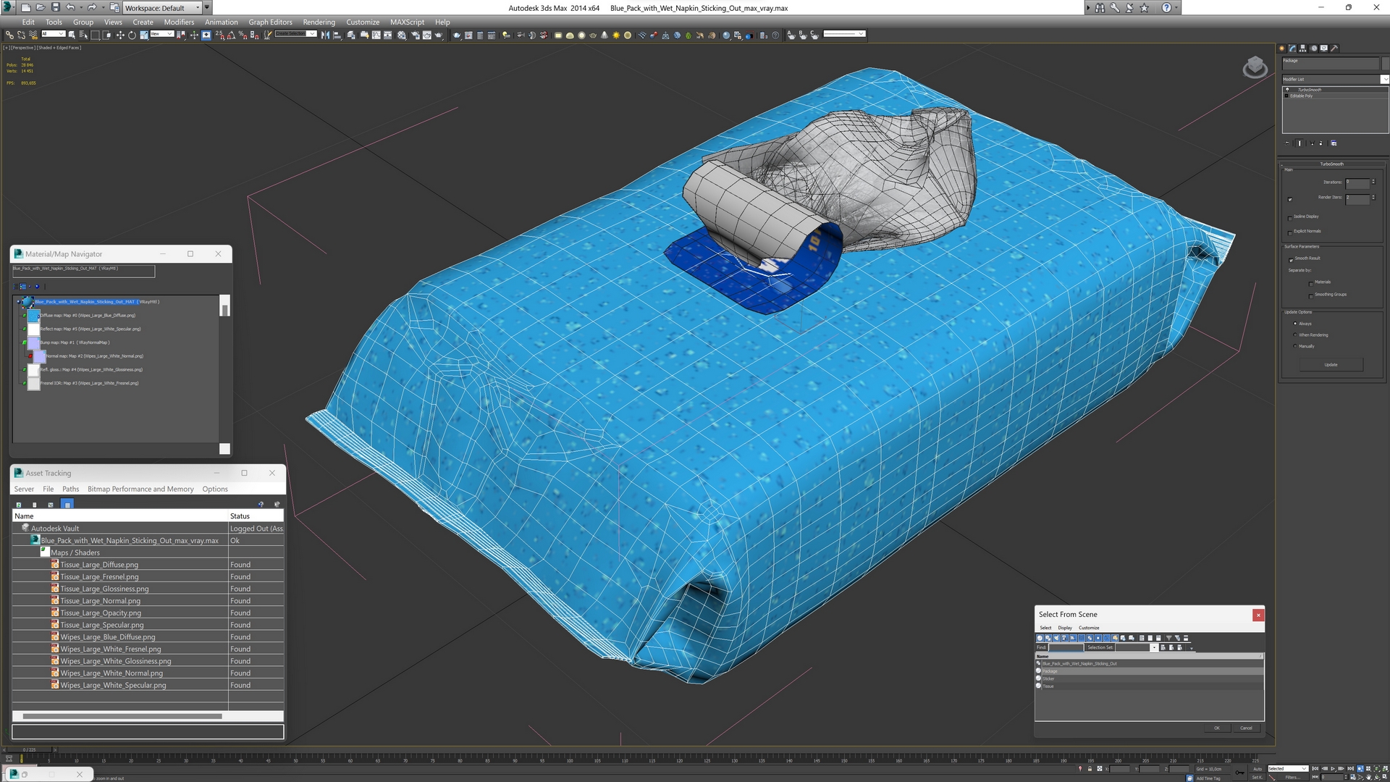Open the file folder icon in title bar
The image size is (1390, 782).
point(41,7)
